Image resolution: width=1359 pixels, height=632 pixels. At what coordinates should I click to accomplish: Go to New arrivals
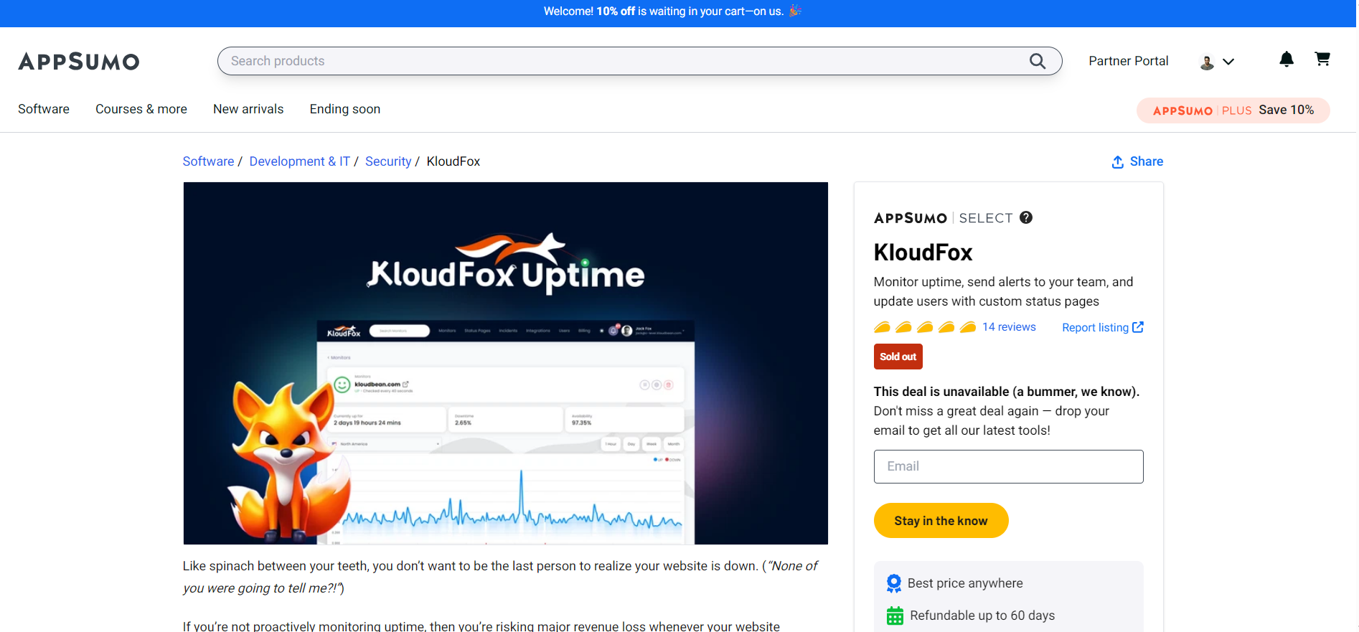[248, 109]
